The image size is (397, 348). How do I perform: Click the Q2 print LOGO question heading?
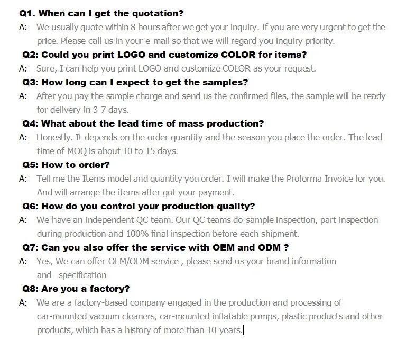(164, 55)
